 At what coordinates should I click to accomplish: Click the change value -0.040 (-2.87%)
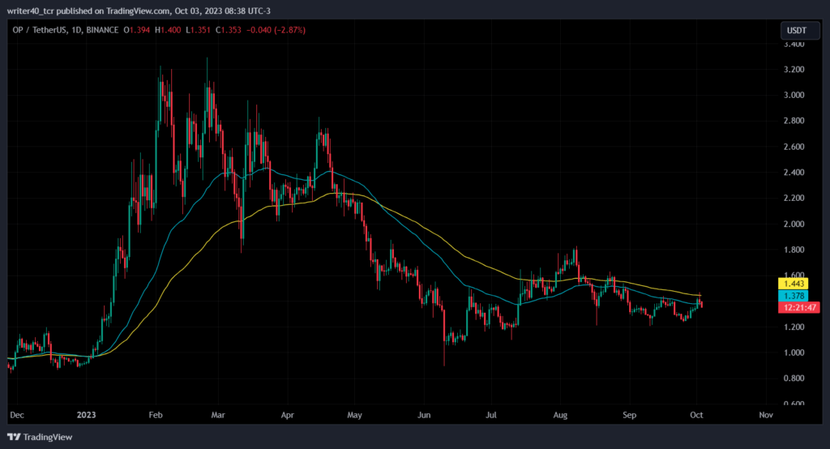pos(276,30)
